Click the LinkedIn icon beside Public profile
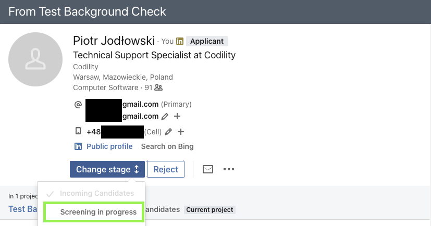This screenshot has width=431, height=226. click(78, 146)
